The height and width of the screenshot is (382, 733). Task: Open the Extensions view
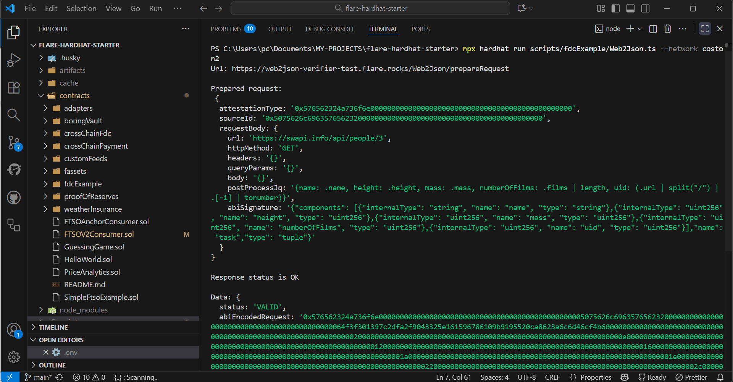[14, 87]
